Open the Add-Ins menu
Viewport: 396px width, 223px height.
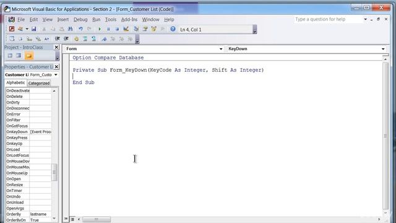[129, 19]
